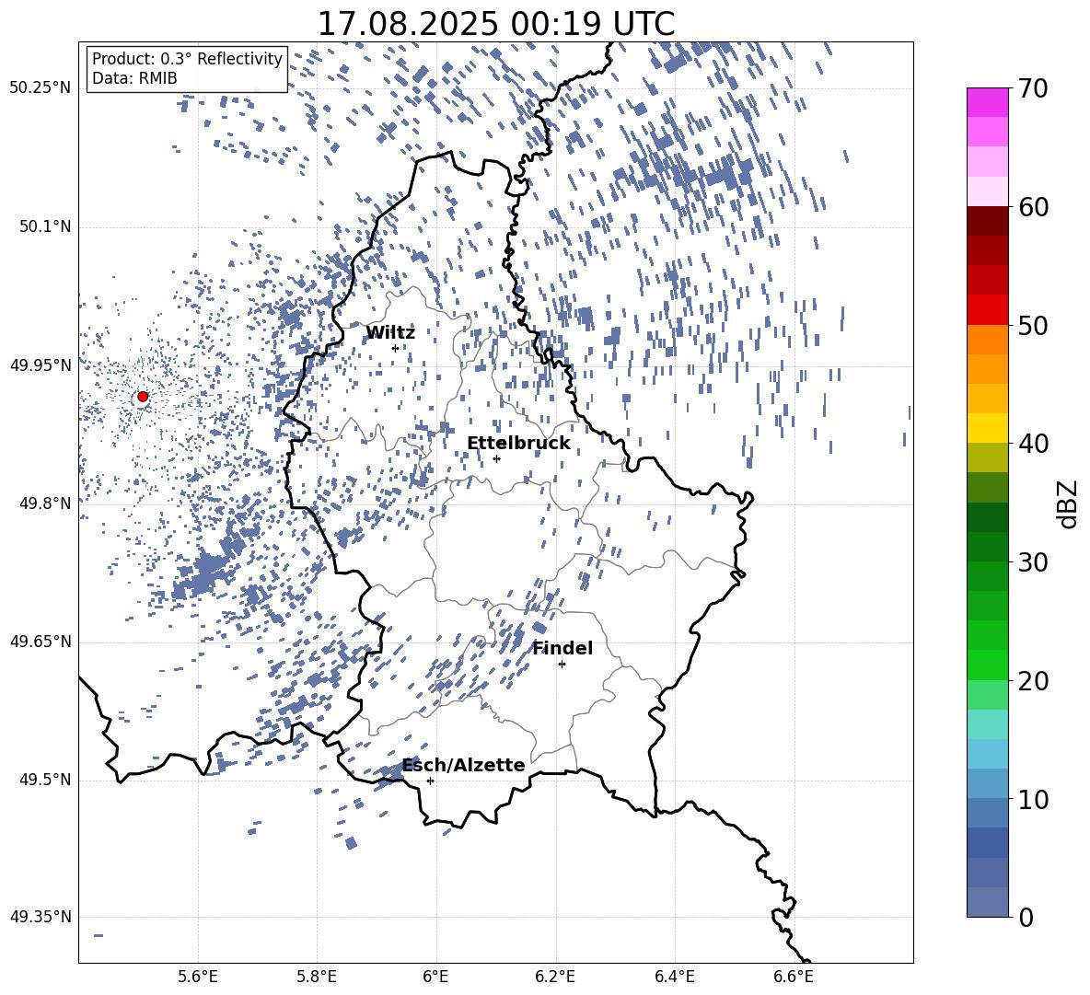Image resolution: width=1090 pixels, height=995 pixels.
Task: Click the Ettelbruck station label
Action: click(x=518, y=444)
